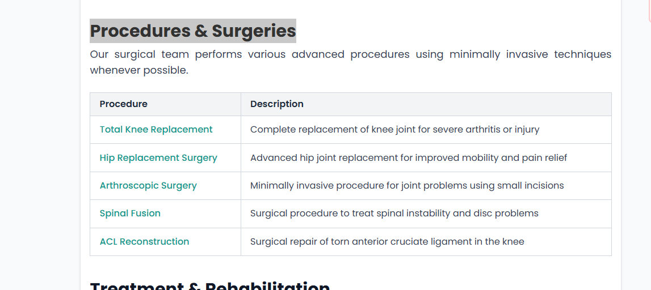Click "invasive techniques" in the intro paragraph
Screen dimensions: 651x290
558,55
